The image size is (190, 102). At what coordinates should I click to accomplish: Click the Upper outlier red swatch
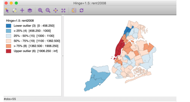coord(9,51)
